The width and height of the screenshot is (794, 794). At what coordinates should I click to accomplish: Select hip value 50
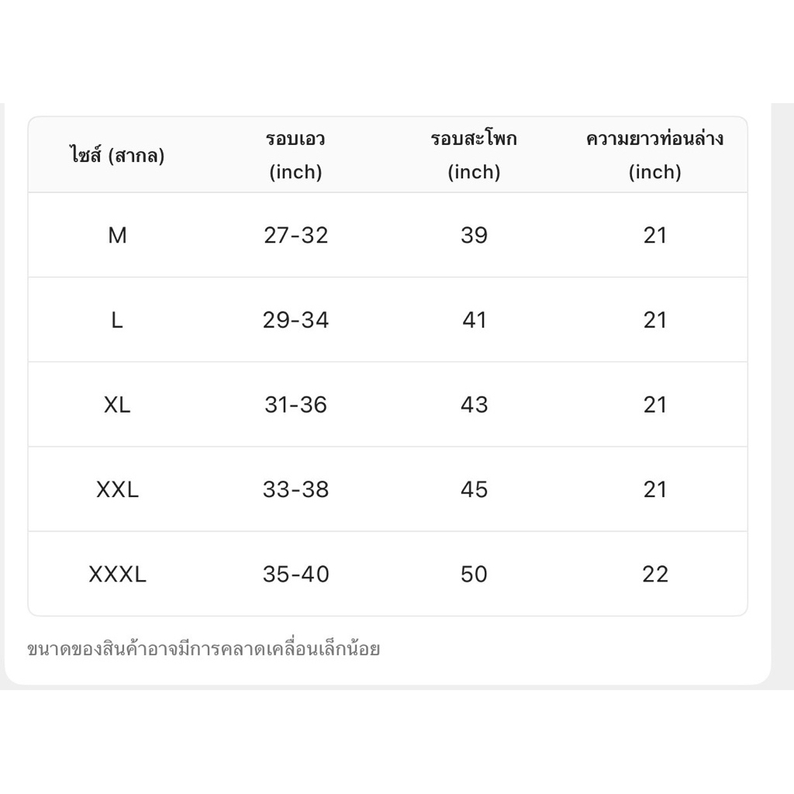474,575
